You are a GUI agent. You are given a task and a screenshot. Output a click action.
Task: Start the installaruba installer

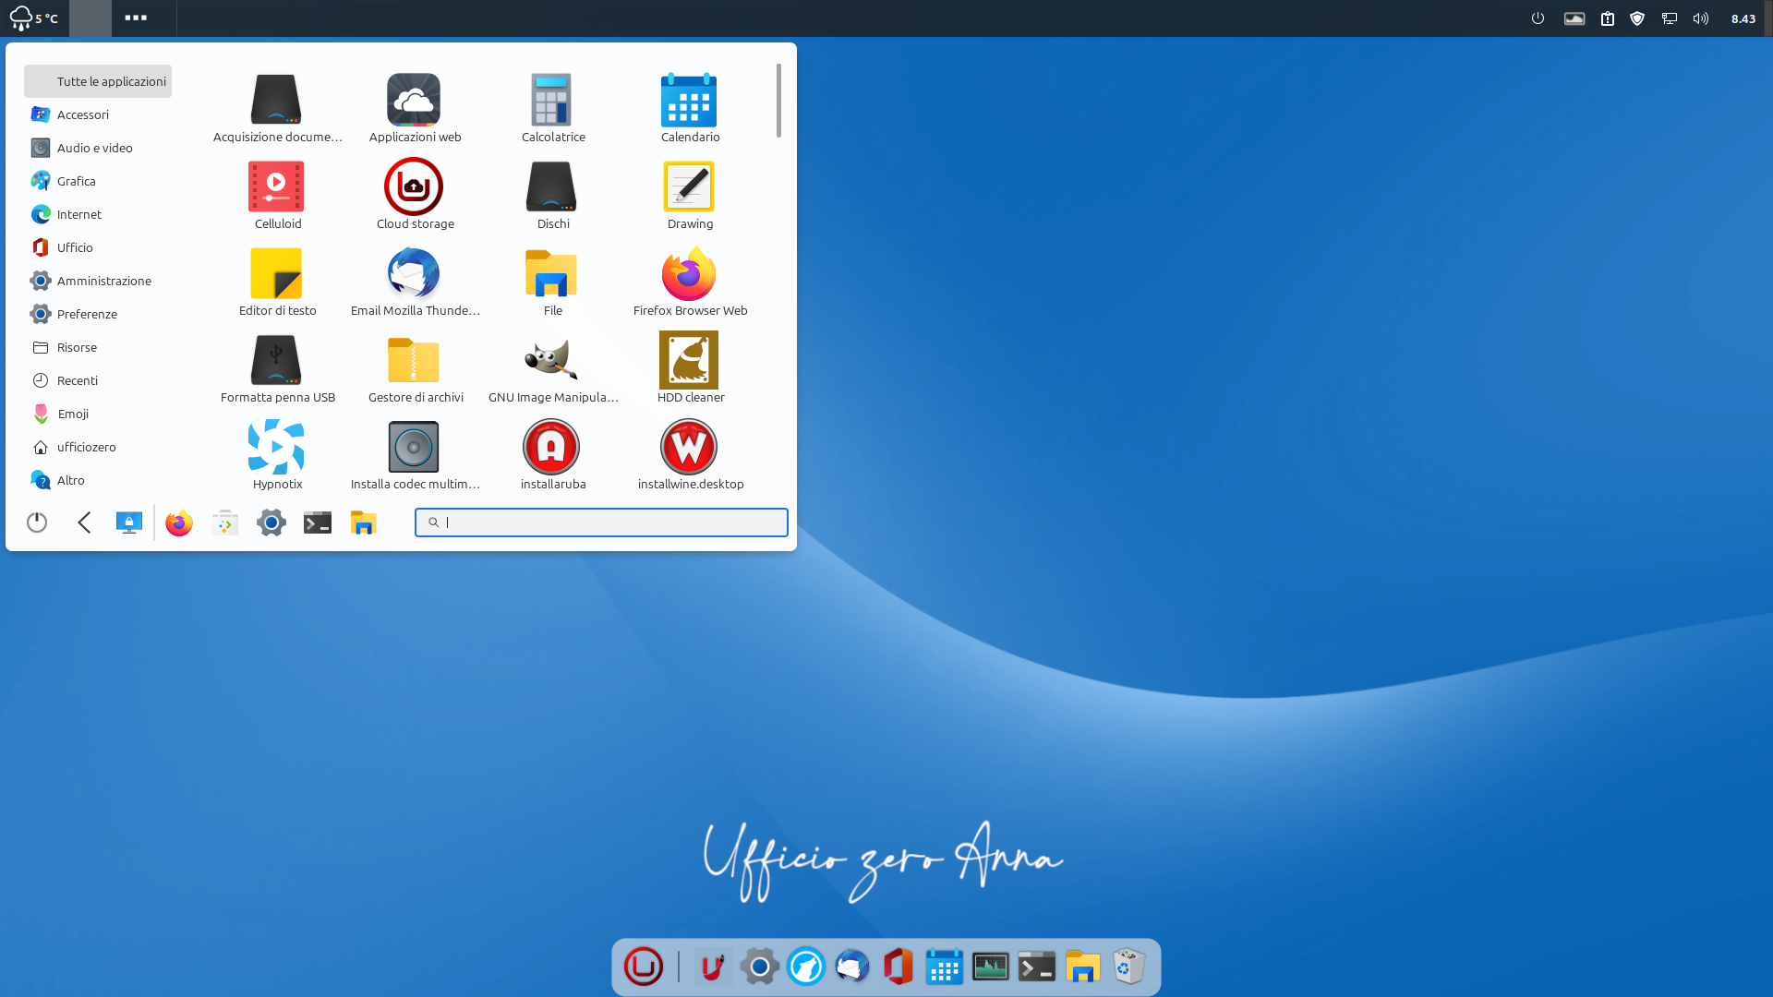[551, 448]
